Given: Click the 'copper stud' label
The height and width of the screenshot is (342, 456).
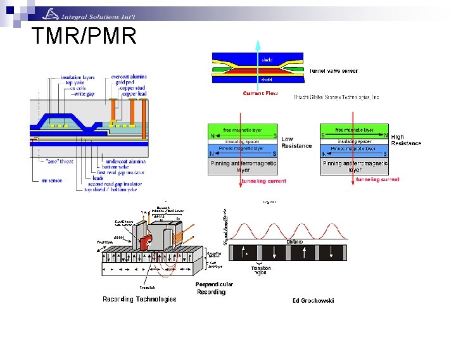Looking at the screenshot, I should (x=132, y=88).
